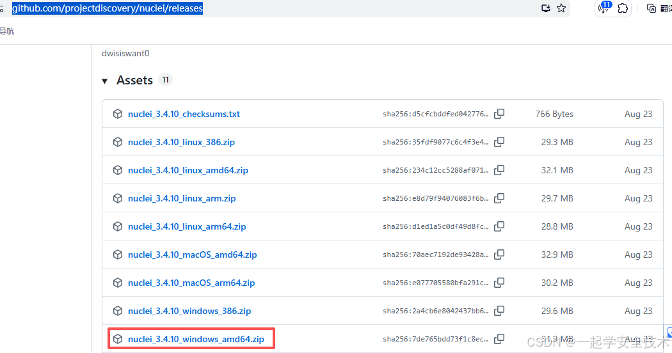
Task: Select sha256:d5cfcbddfed042776 hash text
Action: point(435,114)
